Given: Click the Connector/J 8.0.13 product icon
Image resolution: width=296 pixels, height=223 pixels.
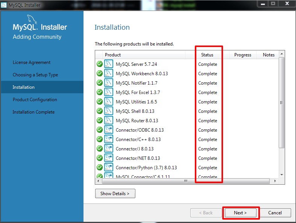Looking at the screenshot, I should (x=109, y=149).
